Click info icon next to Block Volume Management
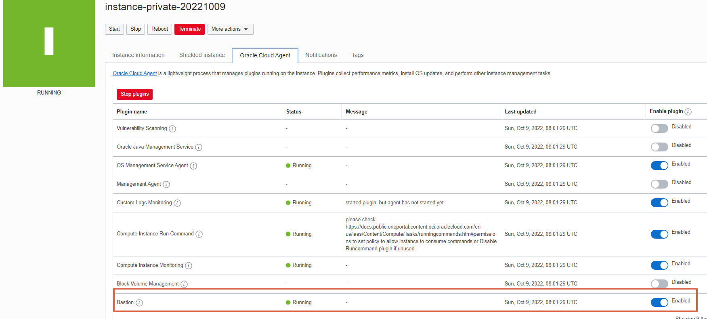 pyautogui.click(x=184, y=284)
